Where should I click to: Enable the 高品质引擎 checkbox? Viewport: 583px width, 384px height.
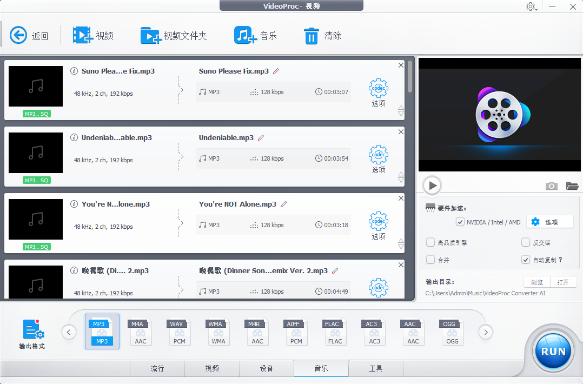430,242
